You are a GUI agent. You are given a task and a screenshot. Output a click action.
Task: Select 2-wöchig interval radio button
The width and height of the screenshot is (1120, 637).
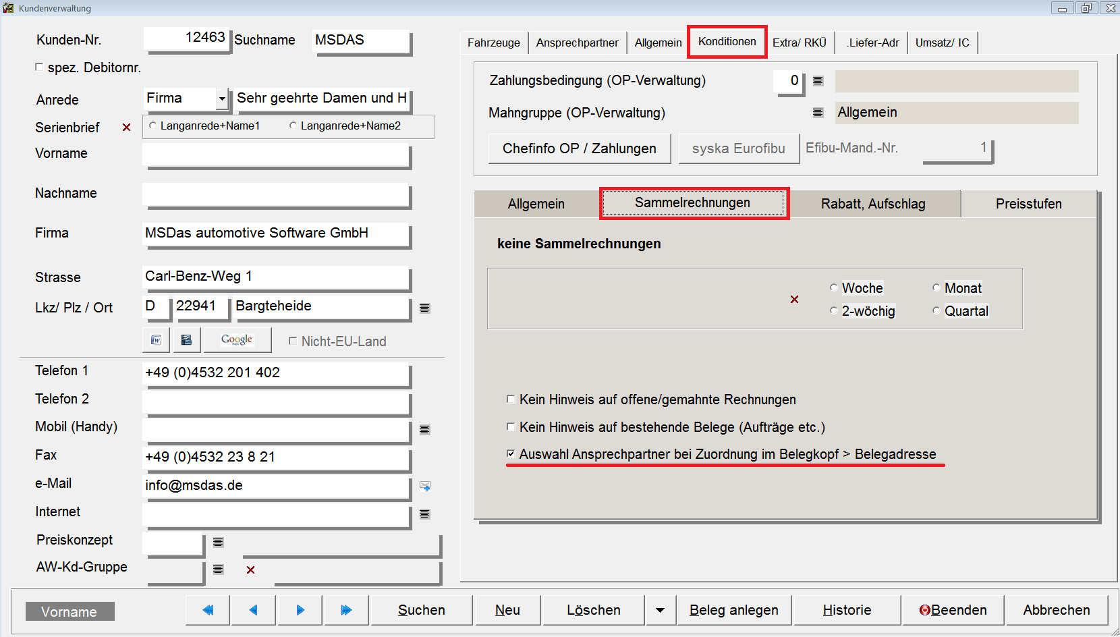(x=834, y=310)
